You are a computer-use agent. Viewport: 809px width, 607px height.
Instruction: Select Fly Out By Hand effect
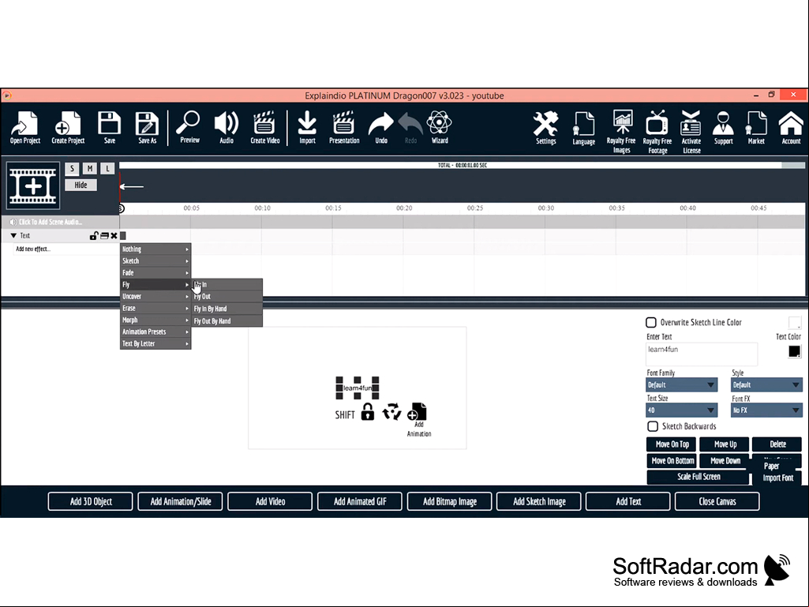coord(227,321)
